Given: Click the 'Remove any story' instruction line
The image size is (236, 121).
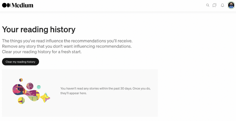Looking at the screenshot, I should pos(67,46).
